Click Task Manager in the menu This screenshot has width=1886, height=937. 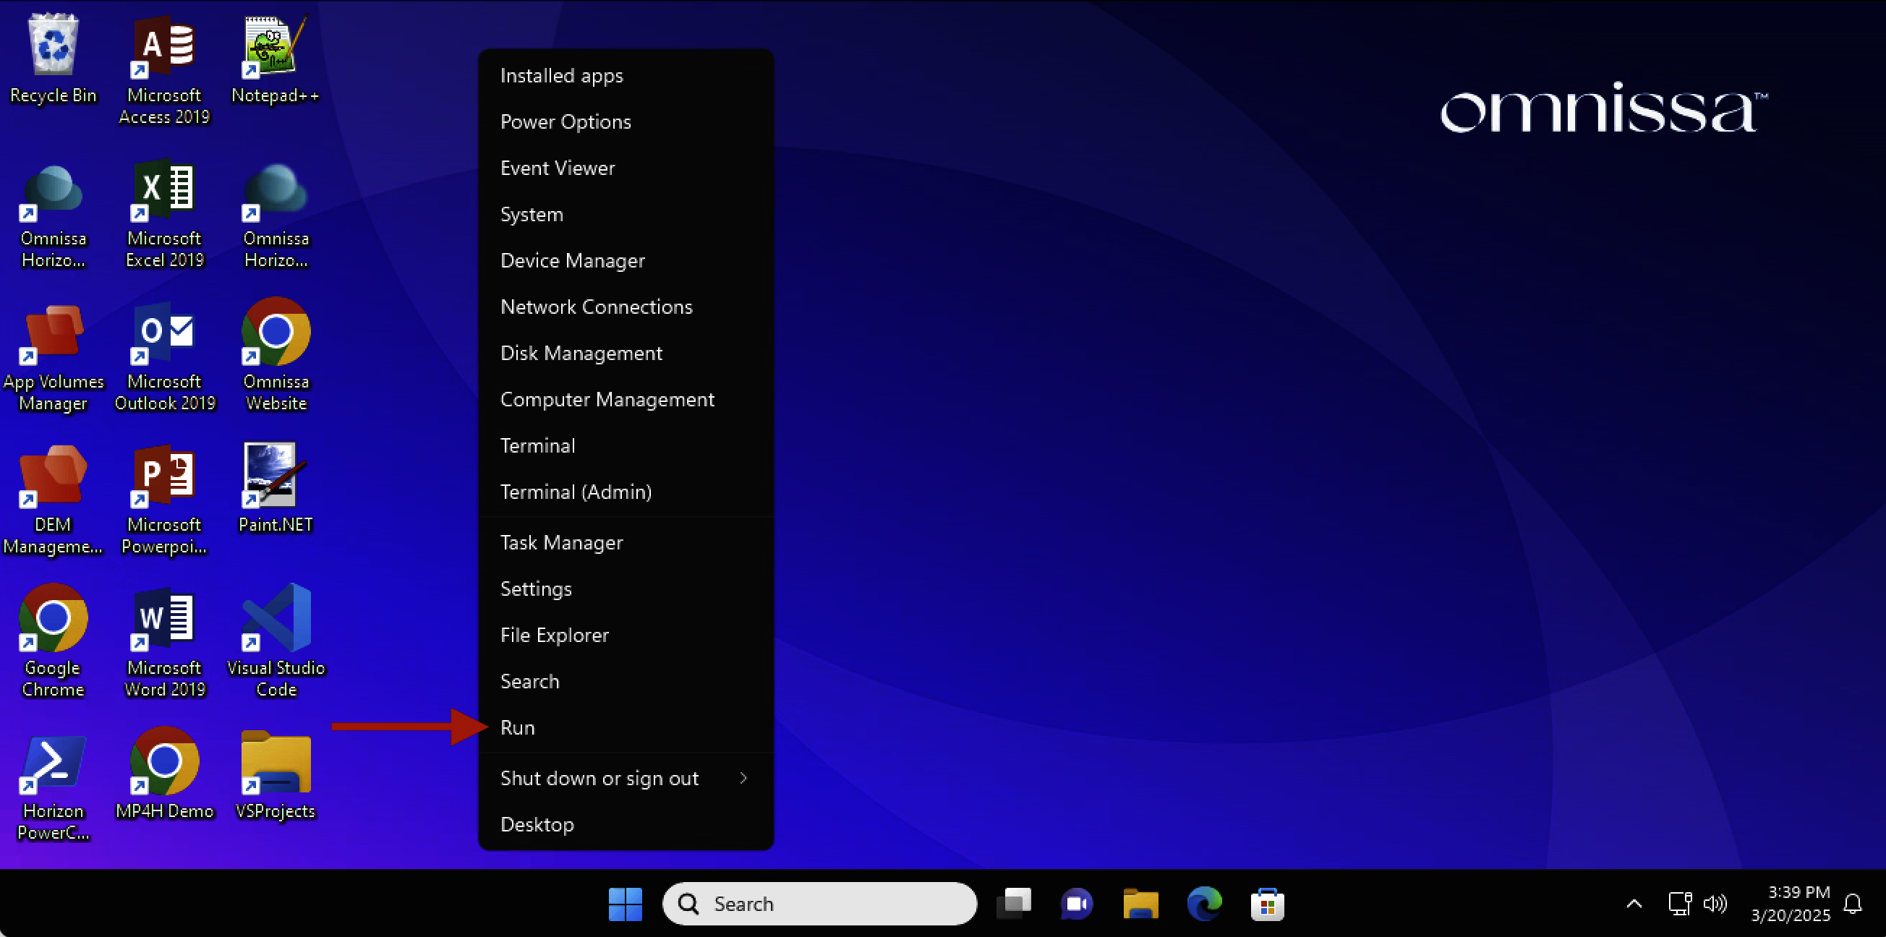[562, 542]
